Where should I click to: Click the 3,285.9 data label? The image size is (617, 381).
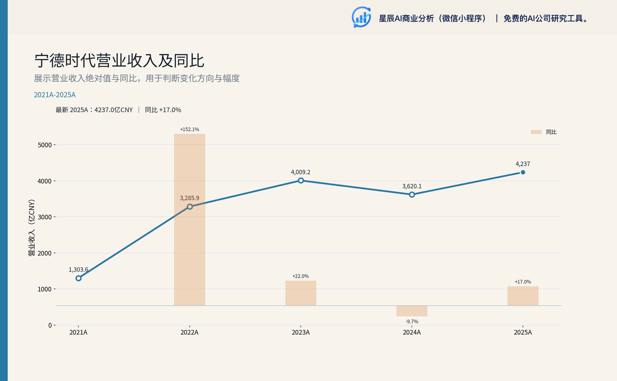[x=189, y=198]
